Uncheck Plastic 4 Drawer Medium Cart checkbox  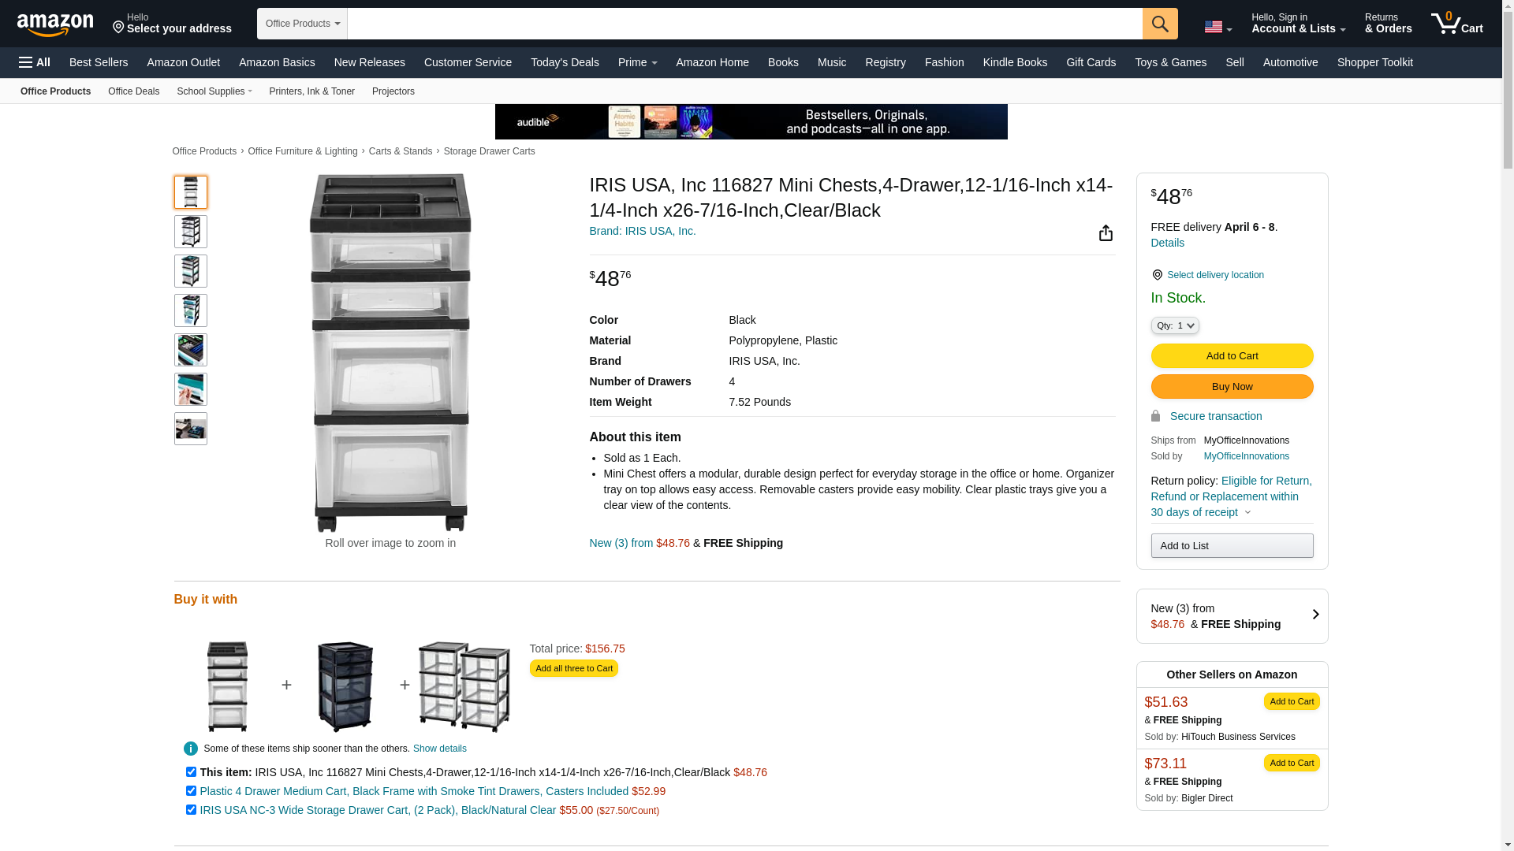(x=191, y=791)
